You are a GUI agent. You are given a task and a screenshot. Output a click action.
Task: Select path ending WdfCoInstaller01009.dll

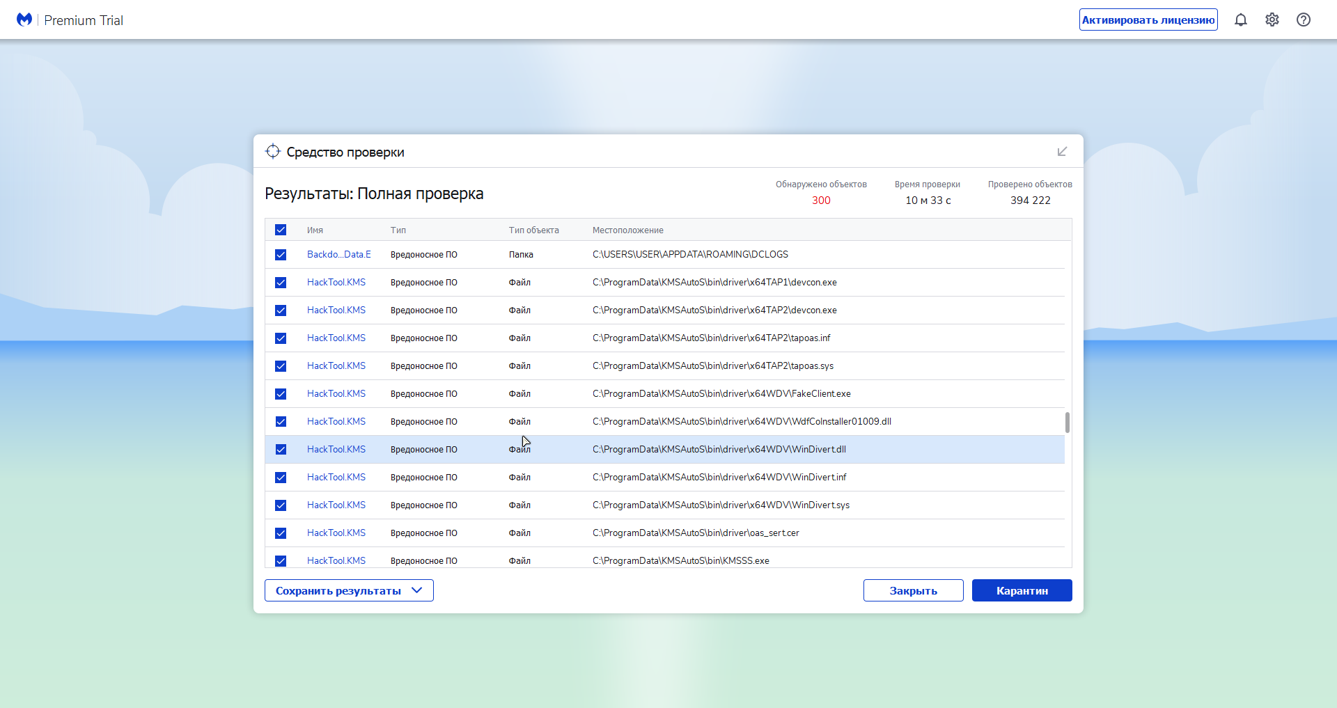742,421
